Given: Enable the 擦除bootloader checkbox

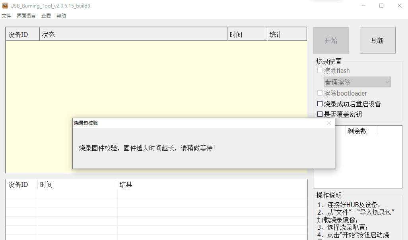Looking at the screenshot, I should (320, 93).
